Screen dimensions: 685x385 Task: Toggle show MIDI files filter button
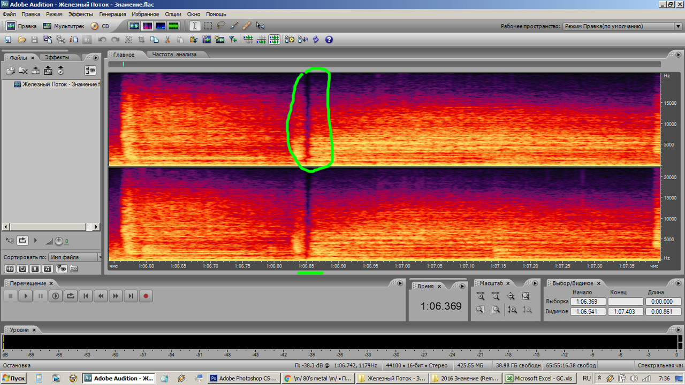48,268
